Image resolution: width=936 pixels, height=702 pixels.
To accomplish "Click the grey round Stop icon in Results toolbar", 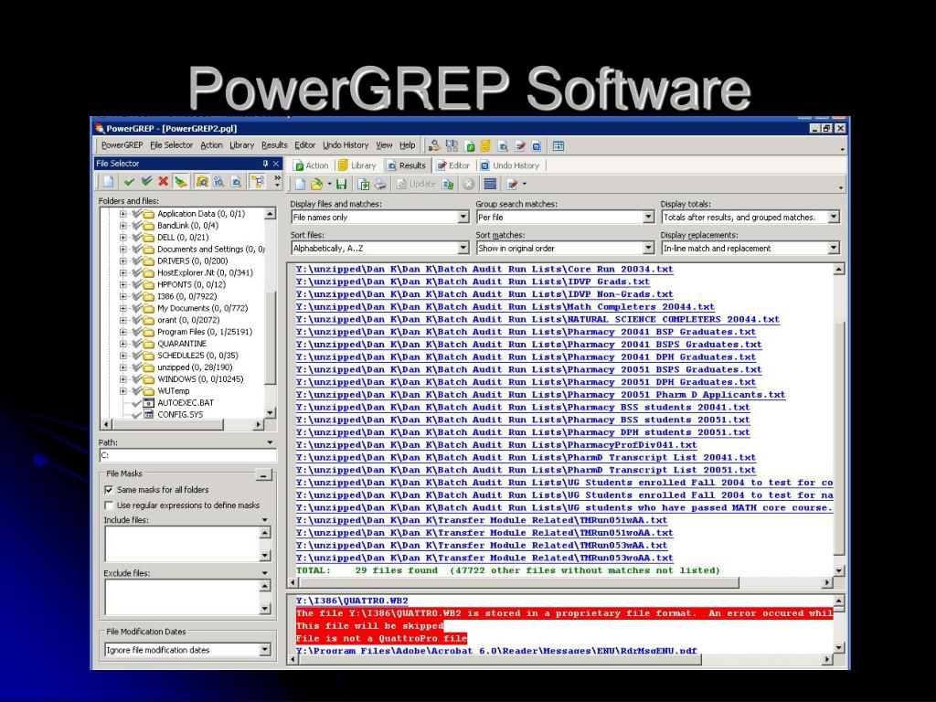I will coord(469,184).
